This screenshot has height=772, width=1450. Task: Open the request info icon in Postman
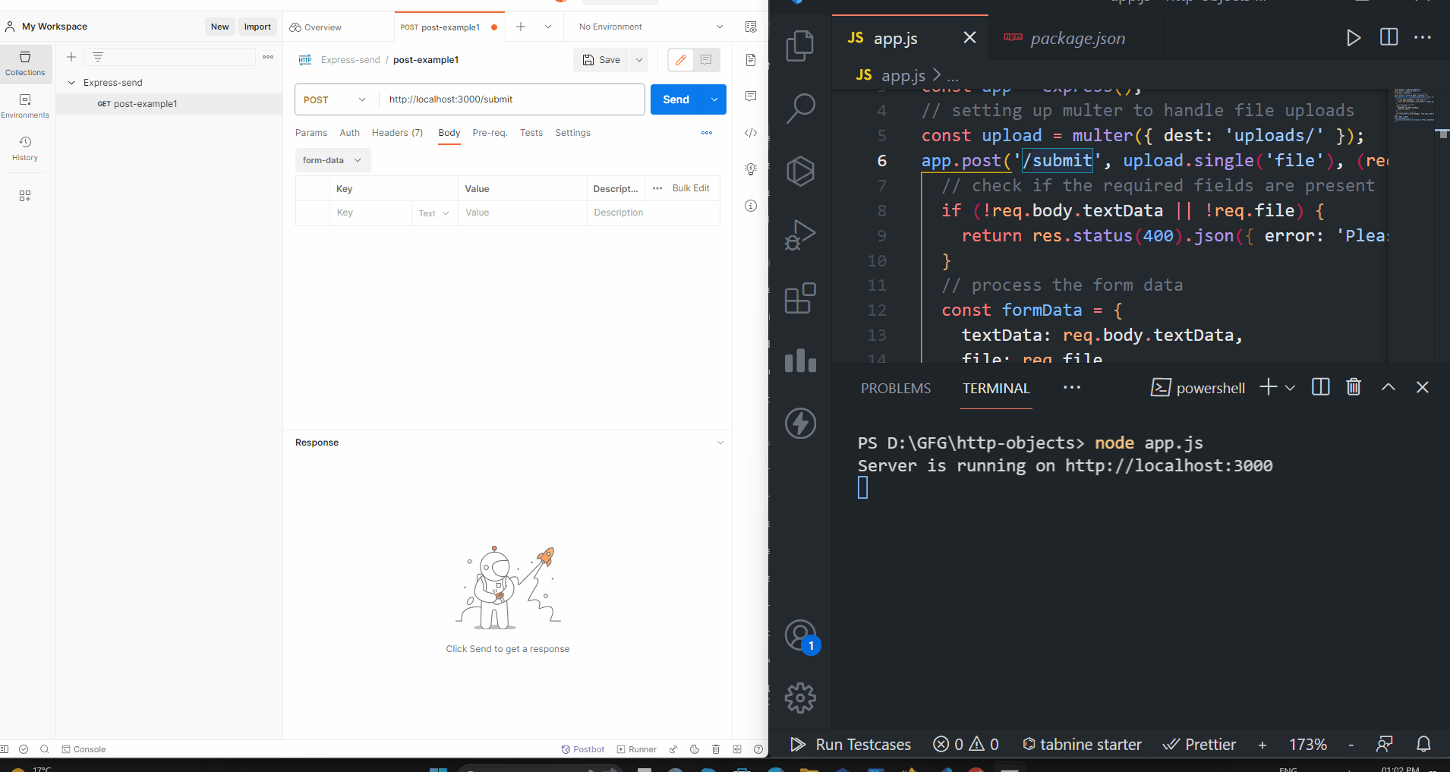coord(751,206)
